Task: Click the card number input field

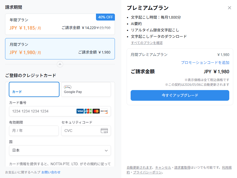Action: click(x=48, y=111)
